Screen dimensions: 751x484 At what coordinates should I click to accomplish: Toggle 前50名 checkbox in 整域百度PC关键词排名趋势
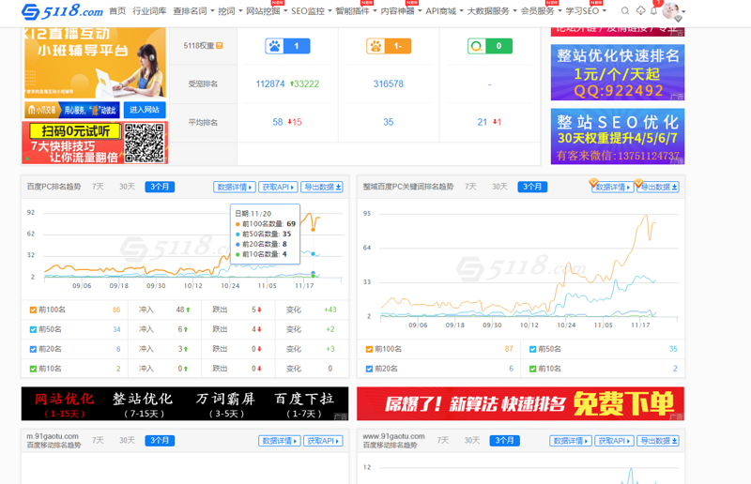coord(532,349)
